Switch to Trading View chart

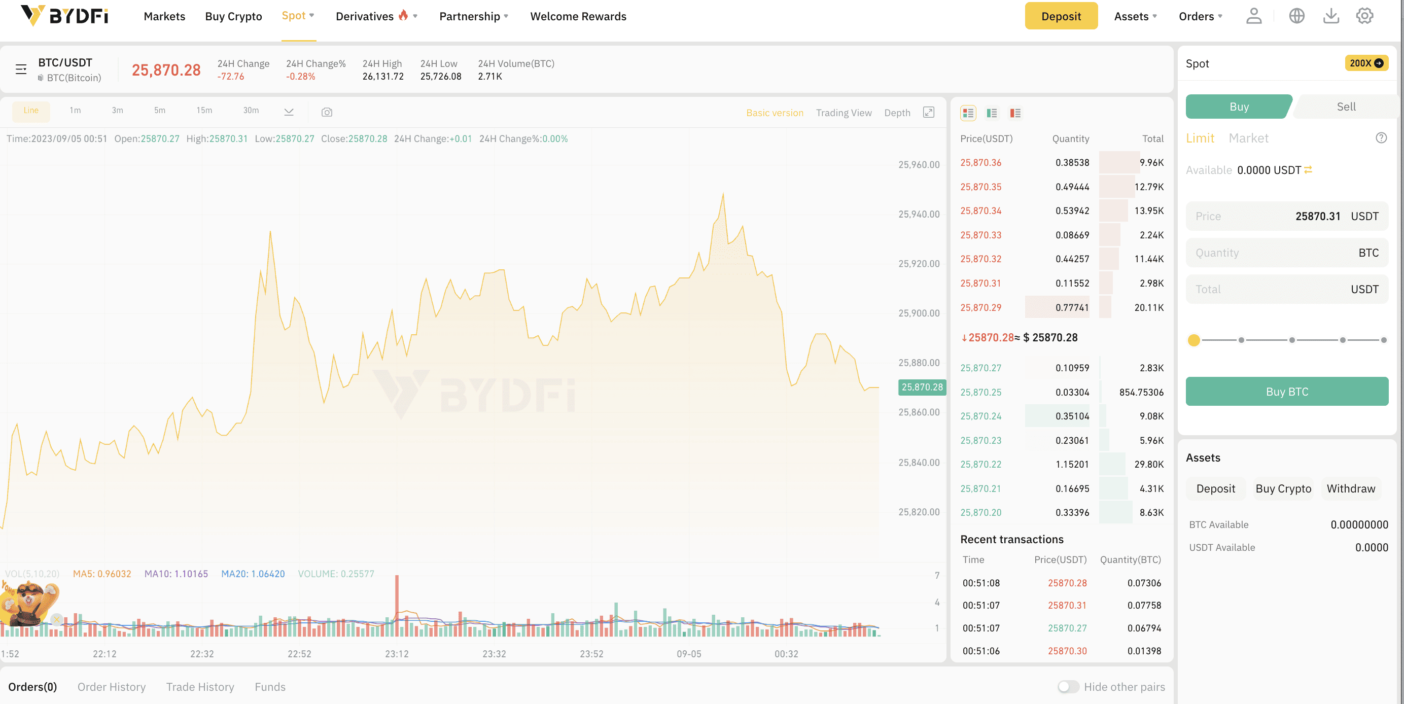click(x=843, y=113)
